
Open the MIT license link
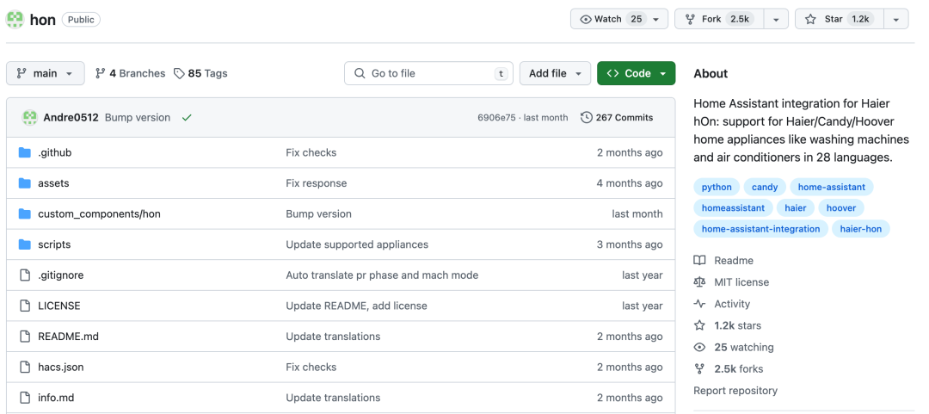[741, 282]
